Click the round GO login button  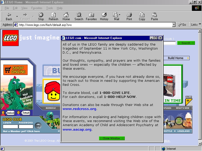(38, 126)
